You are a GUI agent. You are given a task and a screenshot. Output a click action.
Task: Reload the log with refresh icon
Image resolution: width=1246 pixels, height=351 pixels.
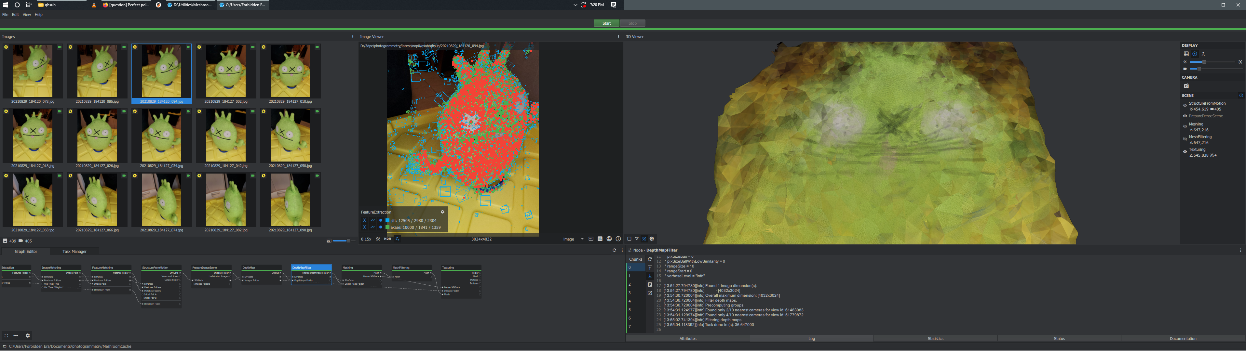tap(650, 259)
